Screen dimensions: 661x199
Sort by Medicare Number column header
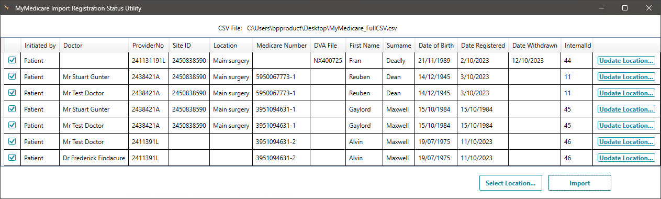(282, 46)
